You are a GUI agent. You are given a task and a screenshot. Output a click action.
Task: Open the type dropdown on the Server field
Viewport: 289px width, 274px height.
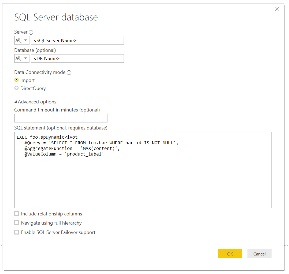pyautogui.click(x=26, y=40)
